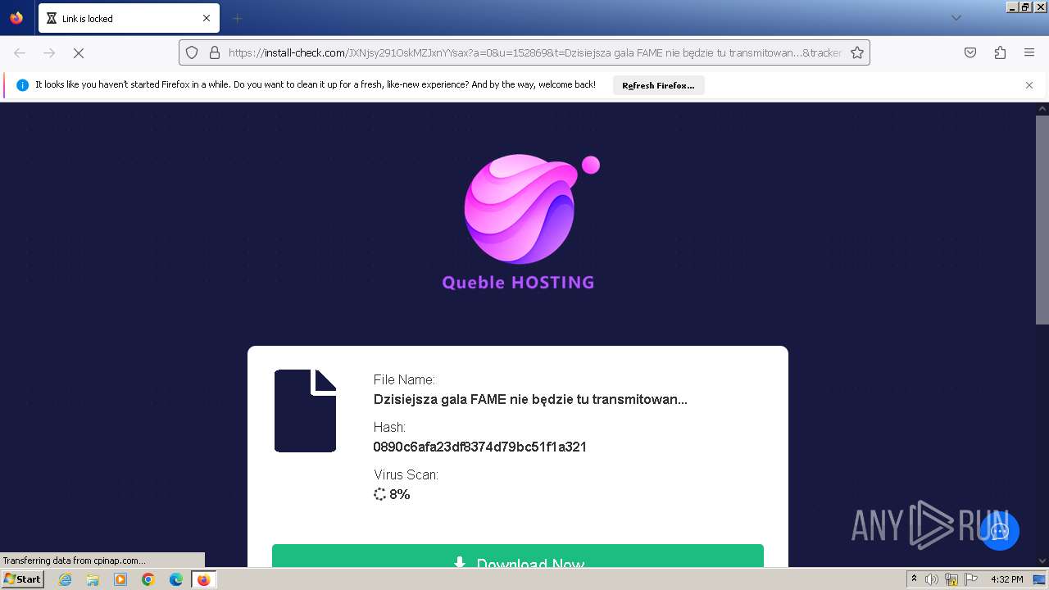Viewport: 1049px width, 590px height.
Task: Open the Windows Start menu
Action: (x=22, y=579)
